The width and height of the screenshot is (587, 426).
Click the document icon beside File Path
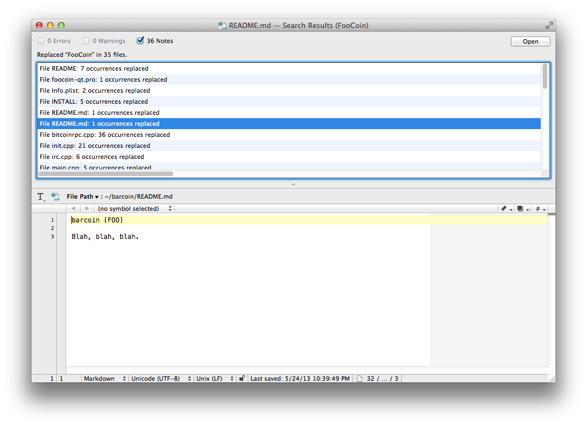coord(55,196)
